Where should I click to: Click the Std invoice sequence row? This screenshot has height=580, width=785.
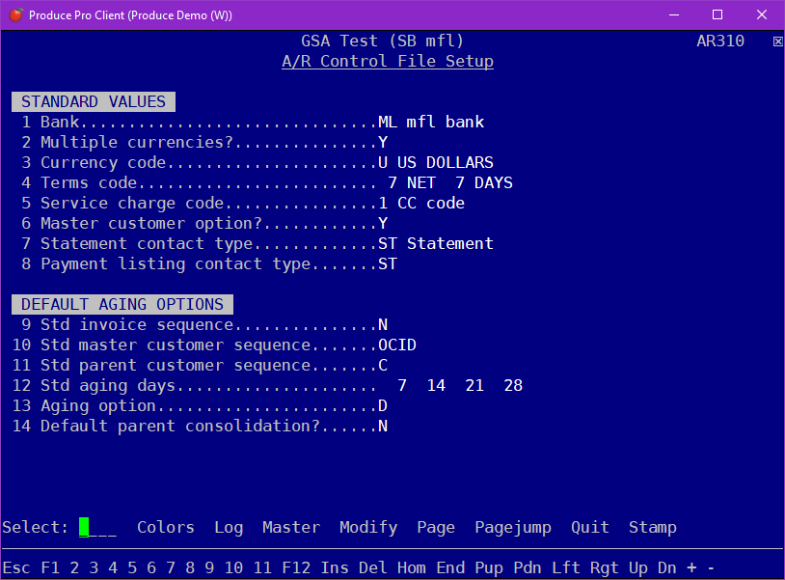pos(204,324)
